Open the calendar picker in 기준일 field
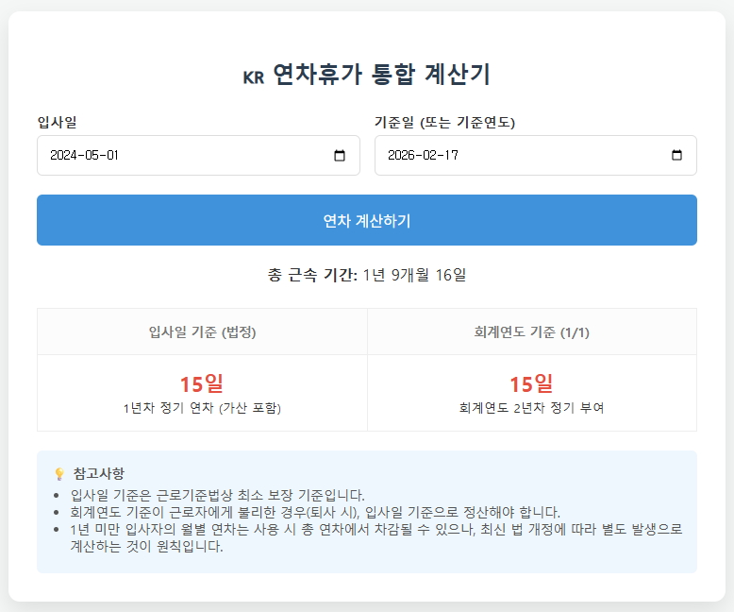The height and width of the screenshot is (612, 734). click(x=676, y=156)
